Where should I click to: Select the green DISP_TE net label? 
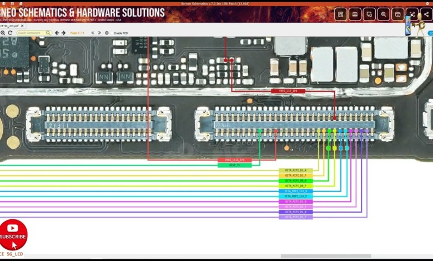pos(234,165)
